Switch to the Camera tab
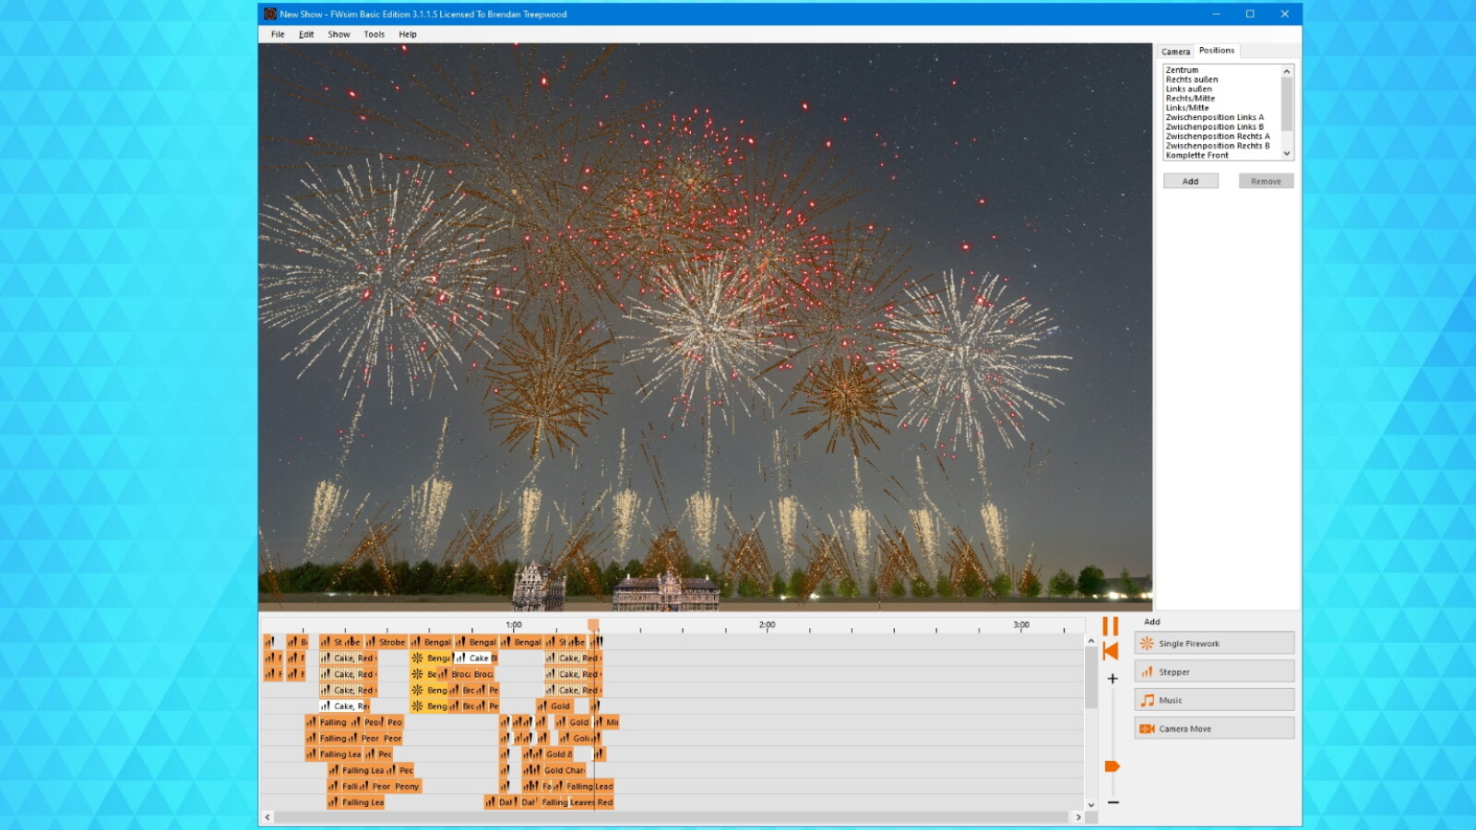The width and height of the screenshot is (1476, 830). [x=1175, y=51]
